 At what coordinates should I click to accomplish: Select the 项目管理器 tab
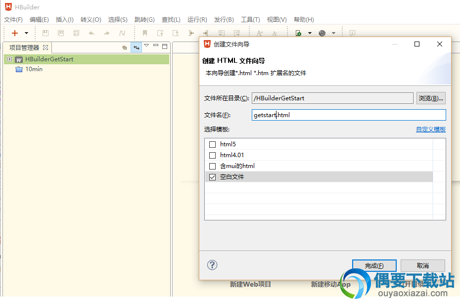point(24,47)
